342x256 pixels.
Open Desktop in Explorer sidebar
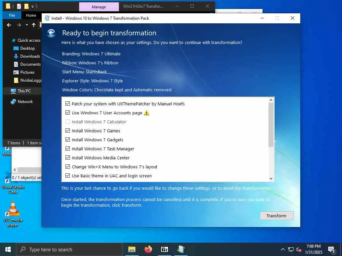24,48
